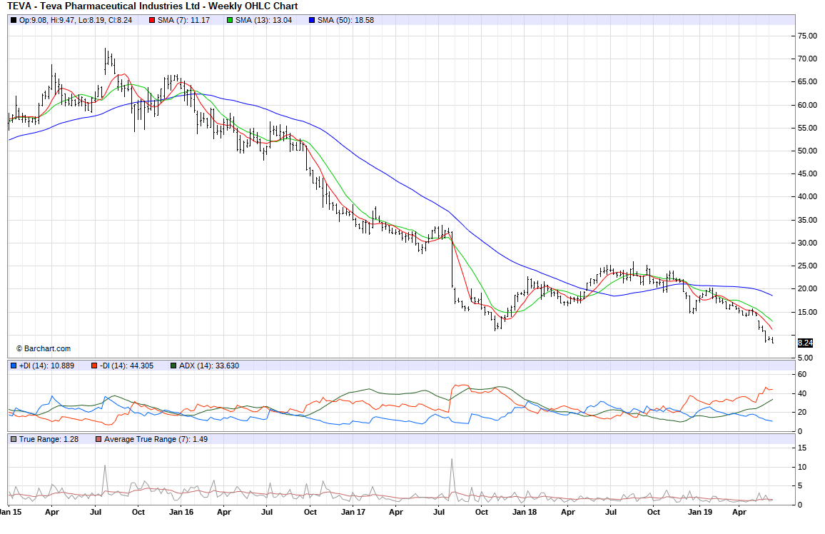Click the 60.00 price axis label
Screen dimensions: 825x534
pyautogui.click(x=808, y=105)
